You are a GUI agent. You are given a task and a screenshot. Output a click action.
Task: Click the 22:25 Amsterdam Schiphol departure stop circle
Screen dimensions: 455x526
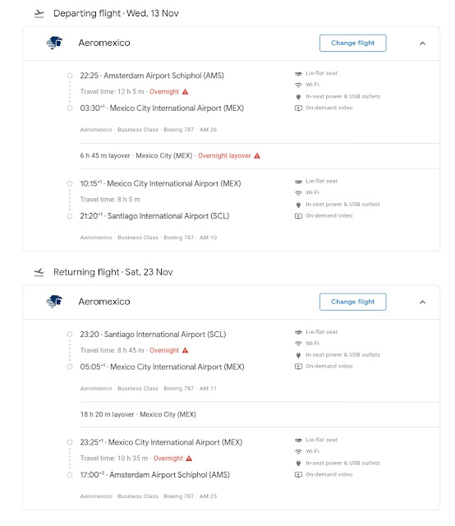(70, 76)
